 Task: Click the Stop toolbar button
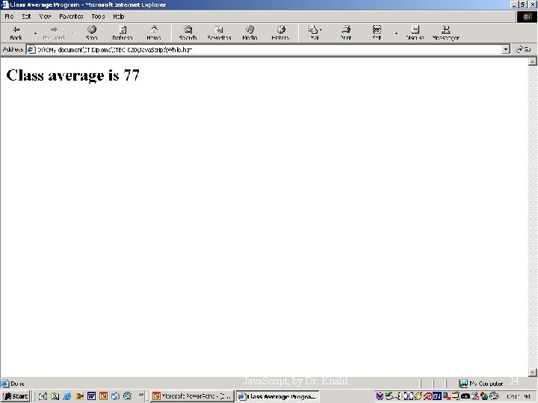click(92, 34)
